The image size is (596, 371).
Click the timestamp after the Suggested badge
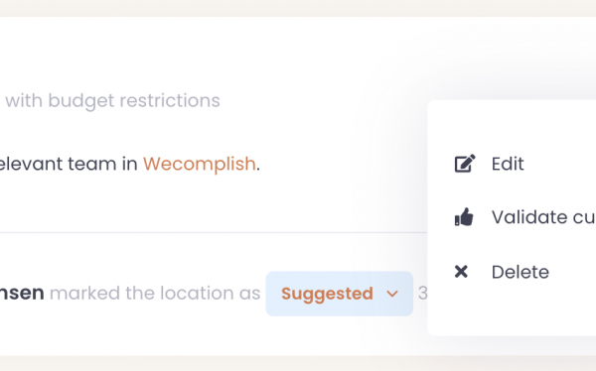point(423,294)
